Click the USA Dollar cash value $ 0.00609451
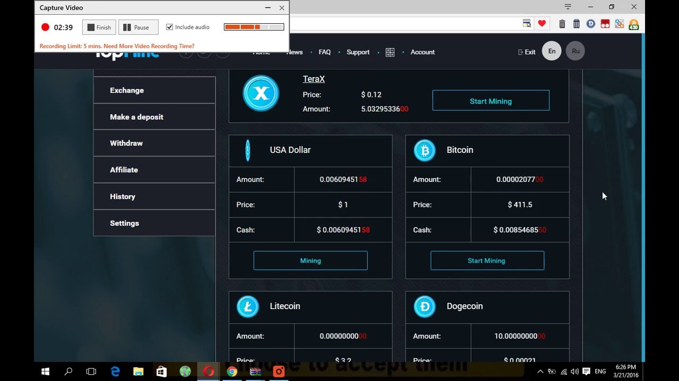Image resolution: width=679 pixels, height=381 pixels. (x=343, y=230)
